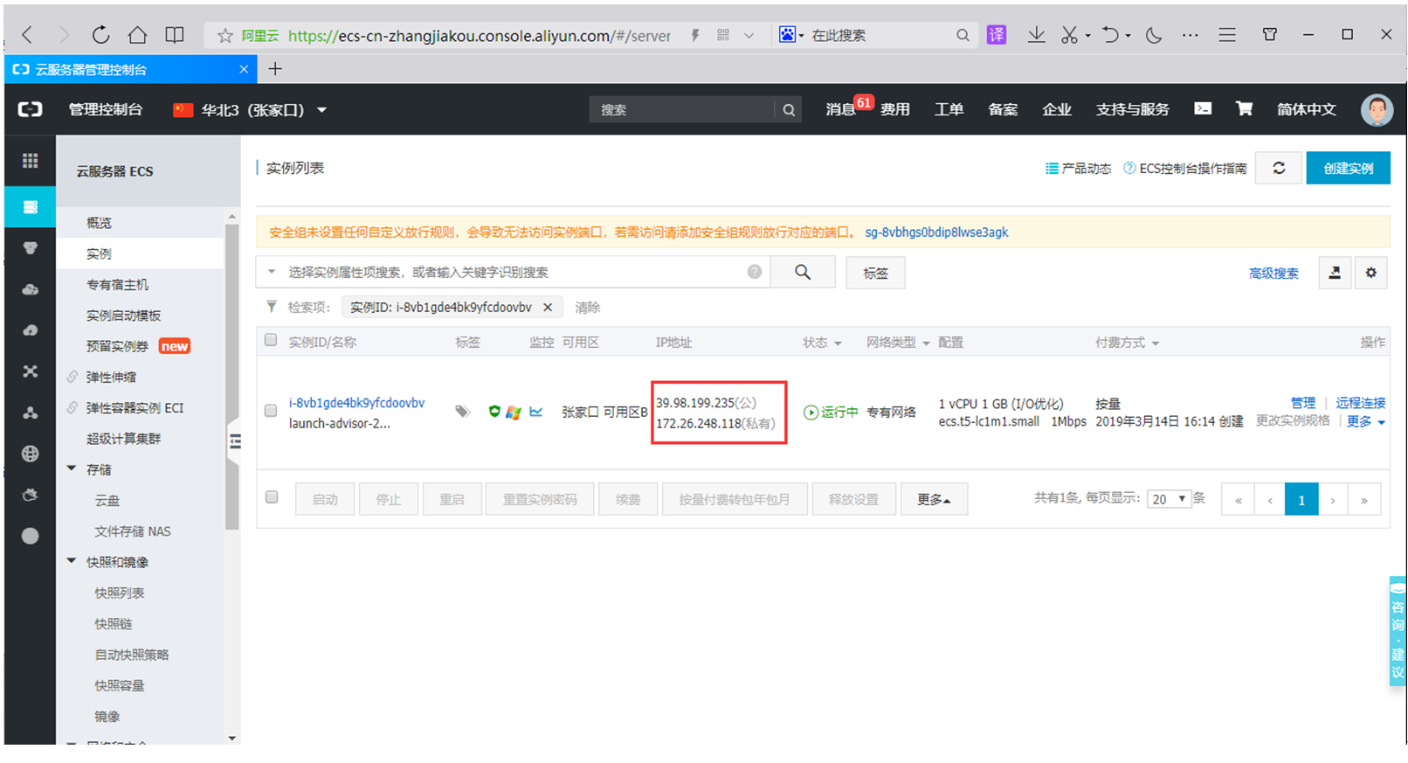The height and width of the screenshot is (763, 1408).
Task: Open the shopping cart icon
Action: [x=1244, y=109]
